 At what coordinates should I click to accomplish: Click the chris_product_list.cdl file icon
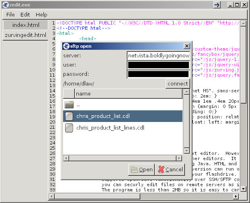click(x=69, y=116)
